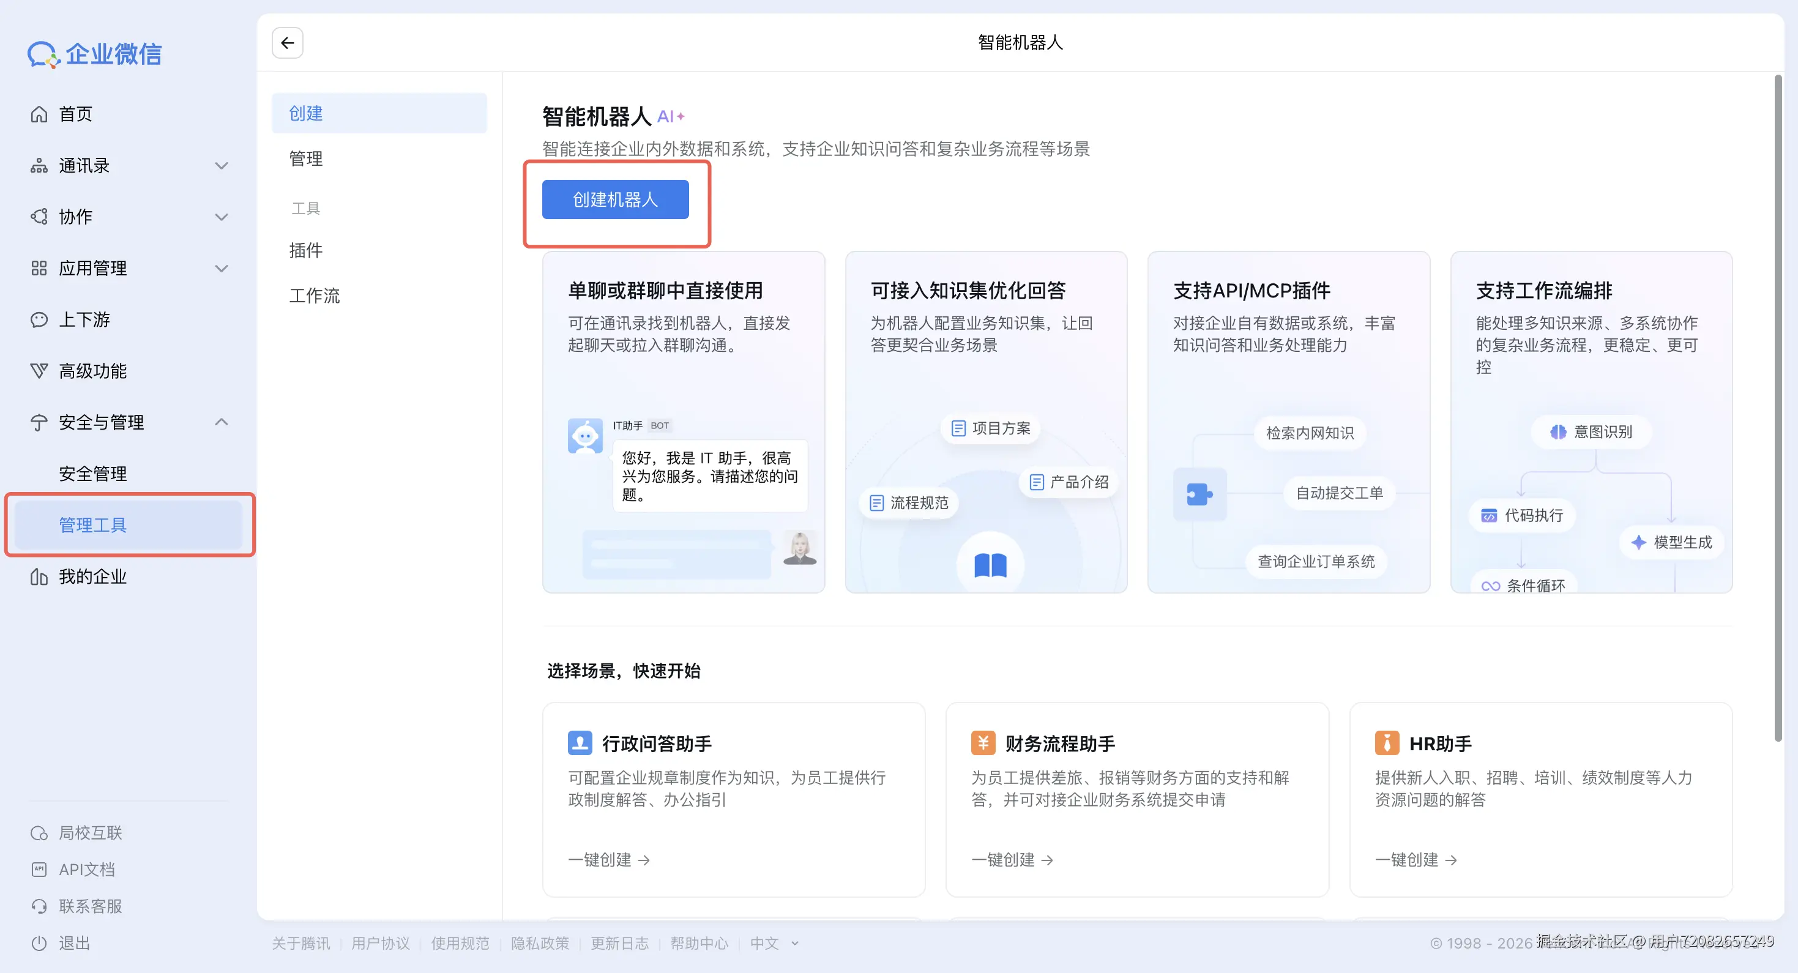
Task: Click the 创建机器人 button
Action: [x=615, y=199]
